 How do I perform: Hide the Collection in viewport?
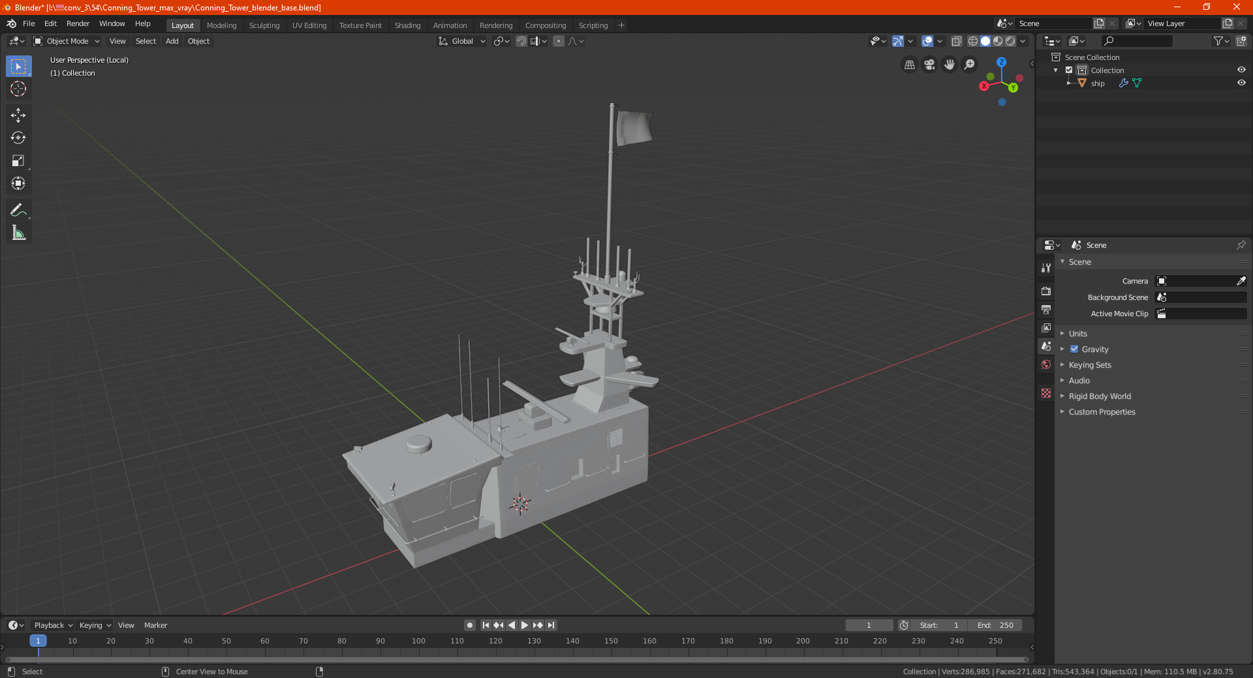[1241, 70]
